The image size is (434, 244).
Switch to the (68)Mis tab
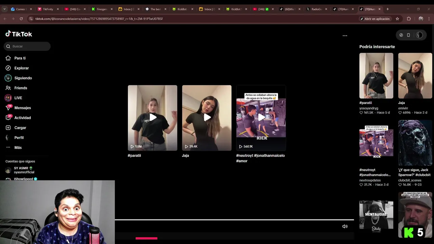[290, 9]
